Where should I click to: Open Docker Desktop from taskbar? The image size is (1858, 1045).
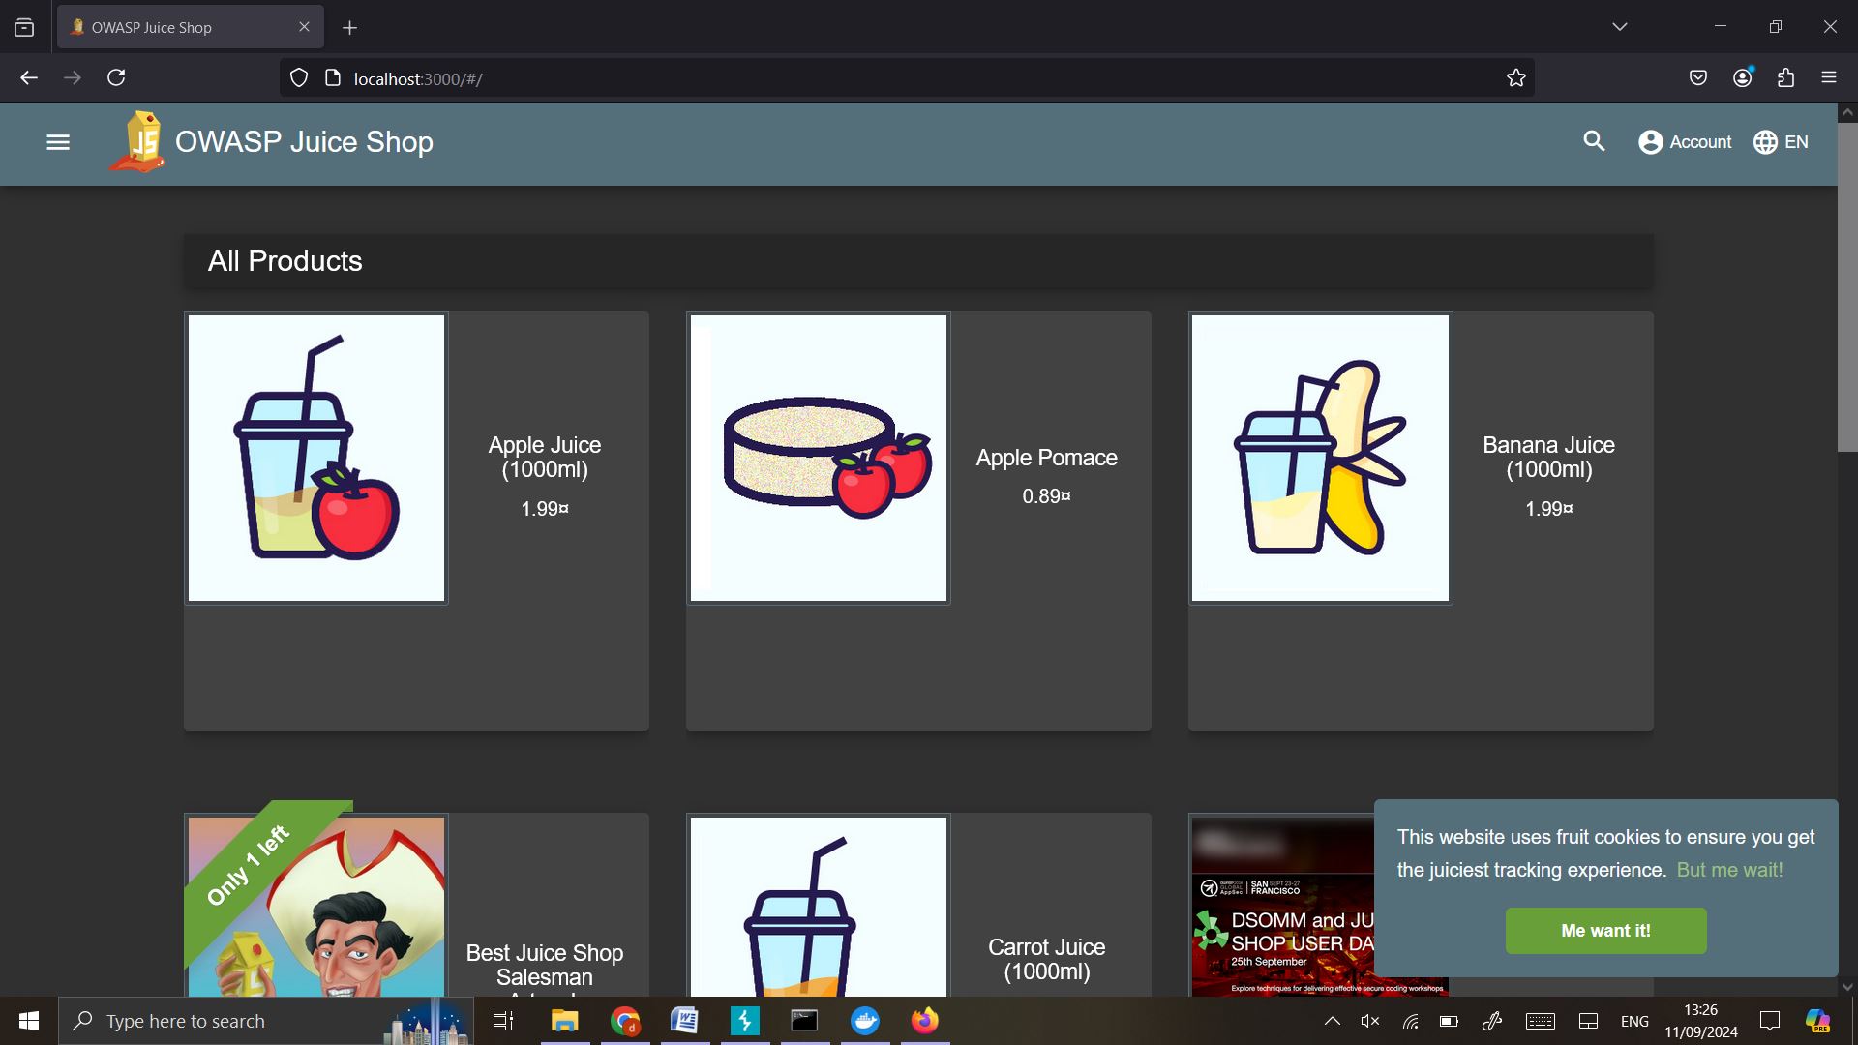click(x=865, y=1021)
